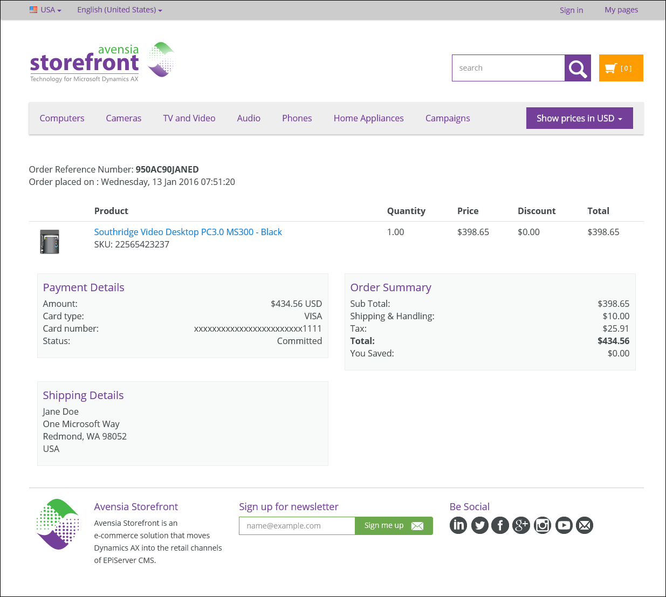This screenshot has width=666, height=597.
Task: Open Southridge Video Desktop PC3.0 product link
Action: (x=188, y=232)
